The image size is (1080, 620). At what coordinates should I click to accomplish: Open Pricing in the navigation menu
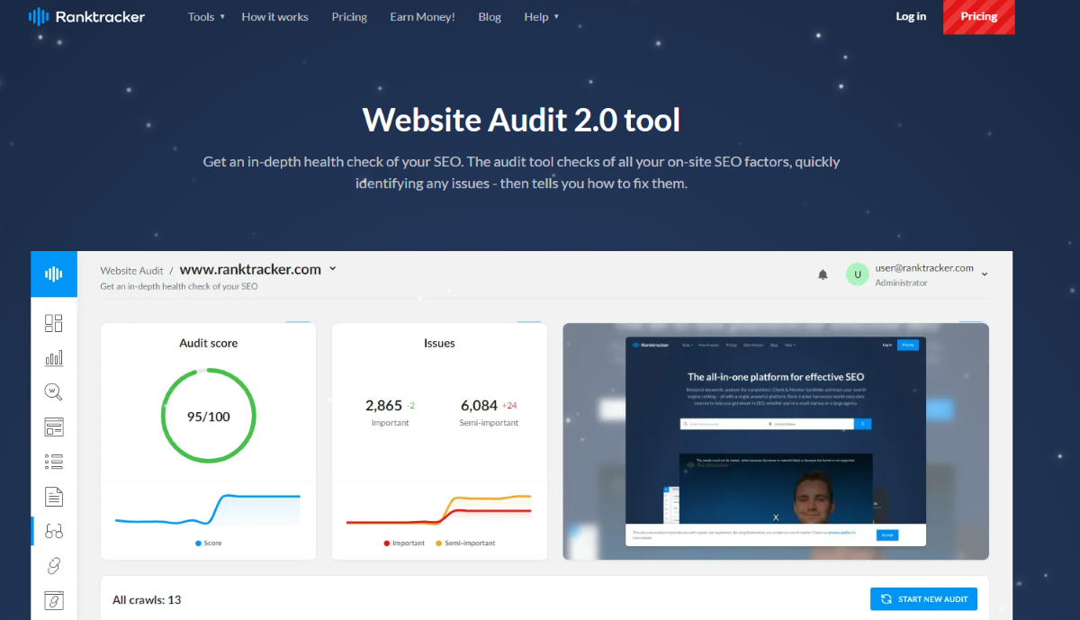tap(349, 17)
